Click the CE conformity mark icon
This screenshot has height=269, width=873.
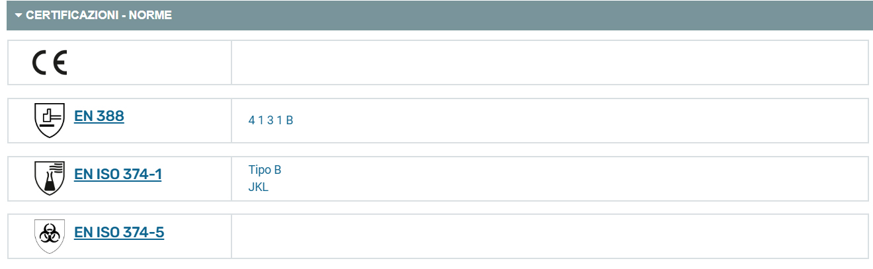coord(50,63)
